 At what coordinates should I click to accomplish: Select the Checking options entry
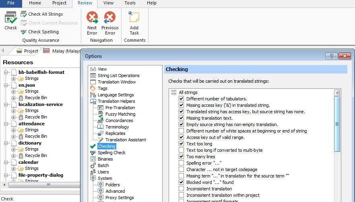pyautogui.click(x=107, y=146)
